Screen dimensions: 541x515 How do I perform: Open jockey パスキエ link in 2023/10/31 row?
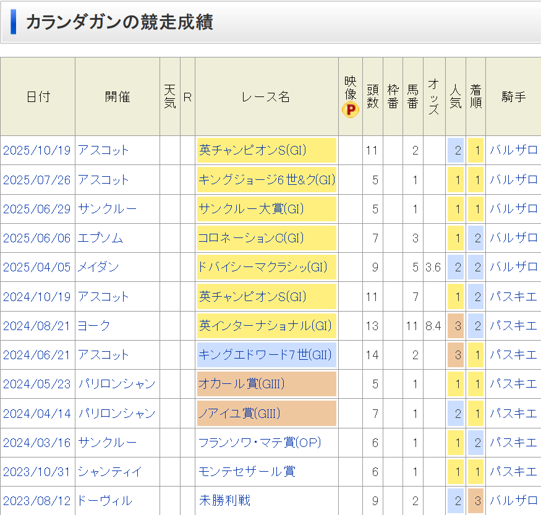tap(514, 472)
